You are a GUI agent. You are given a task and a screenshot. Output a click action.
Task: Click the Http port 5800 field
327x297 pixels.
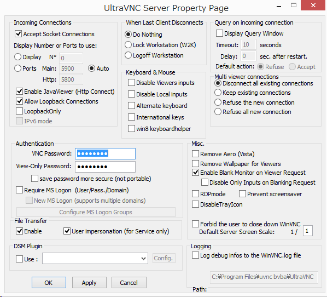point(71,79)
